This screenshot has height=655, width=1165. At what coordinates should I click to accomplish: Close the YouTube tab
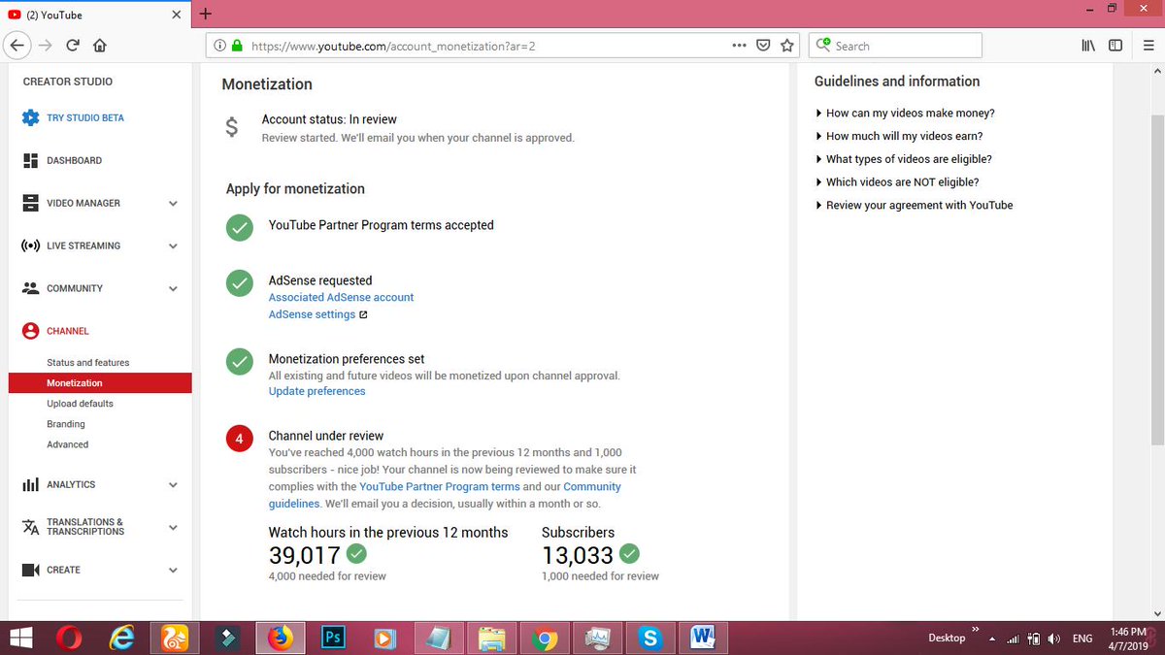(176, 15)
